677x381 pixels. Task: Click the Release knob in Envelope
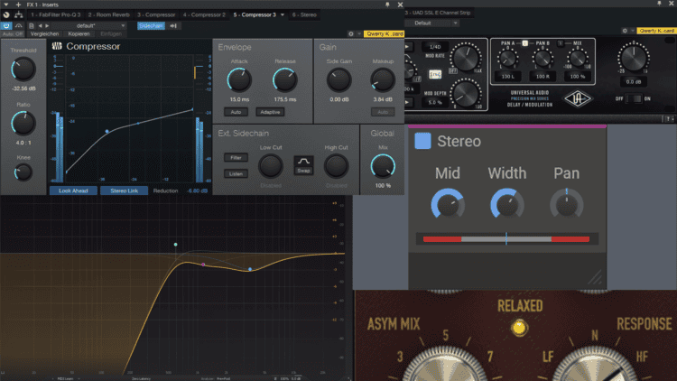click(x=285, y=80)
